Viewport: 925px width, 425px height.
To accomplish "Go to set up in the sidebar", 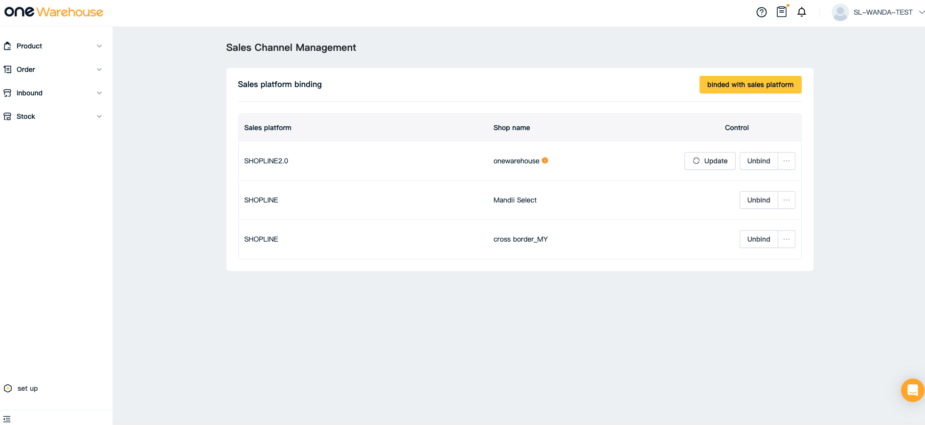I will 27,388.
